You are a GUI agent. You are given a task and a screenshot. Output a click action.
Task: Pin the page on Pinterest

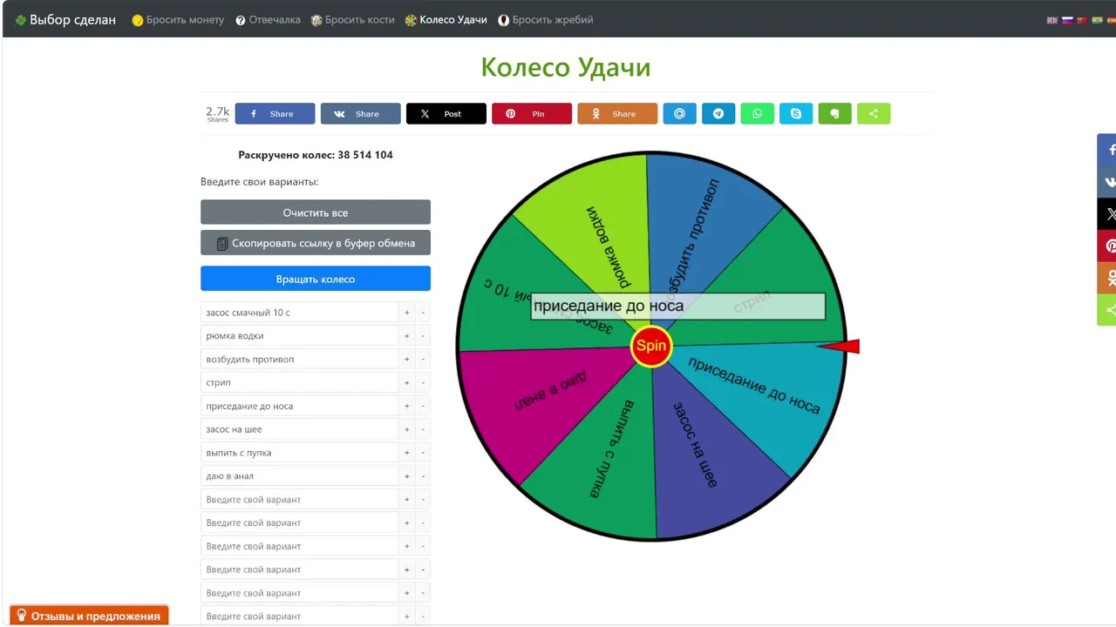(x=531, y=113)
